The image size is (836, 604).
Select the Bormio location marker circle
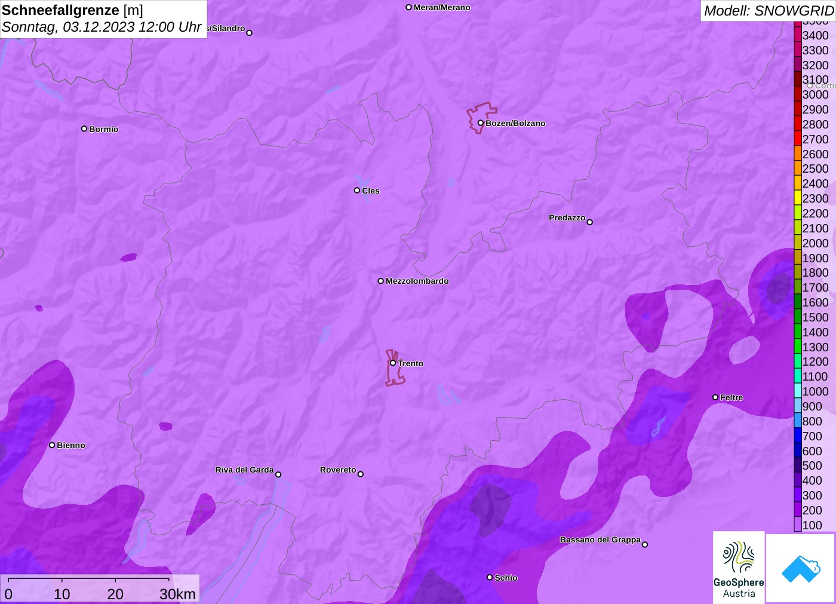(x=84, y=128)
